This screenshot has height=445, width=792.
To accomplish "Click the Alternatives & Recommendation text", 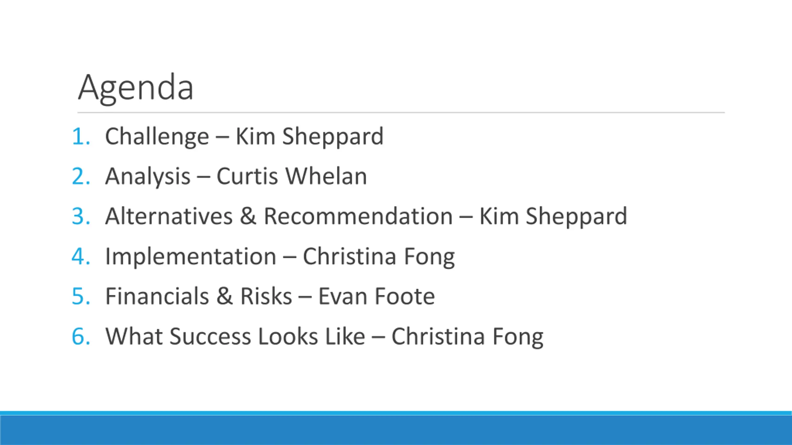I will [x=279, y=216].
